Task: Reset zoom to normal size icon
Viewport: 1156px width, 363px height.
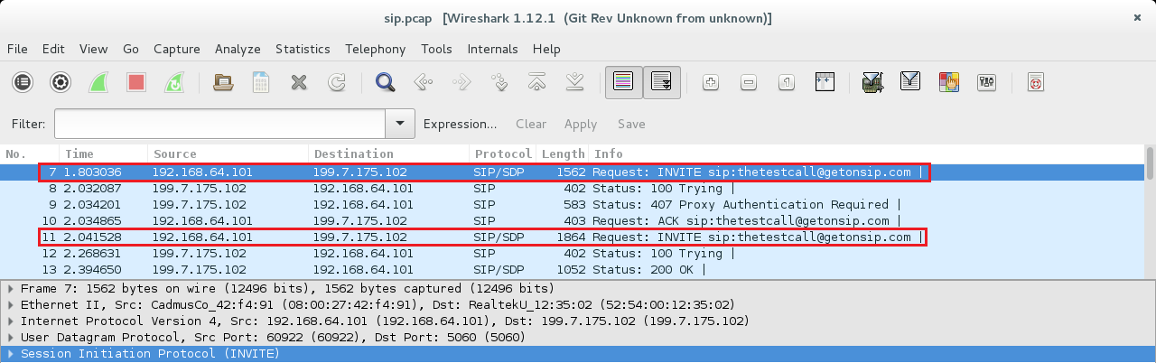Action: (786, 82)
